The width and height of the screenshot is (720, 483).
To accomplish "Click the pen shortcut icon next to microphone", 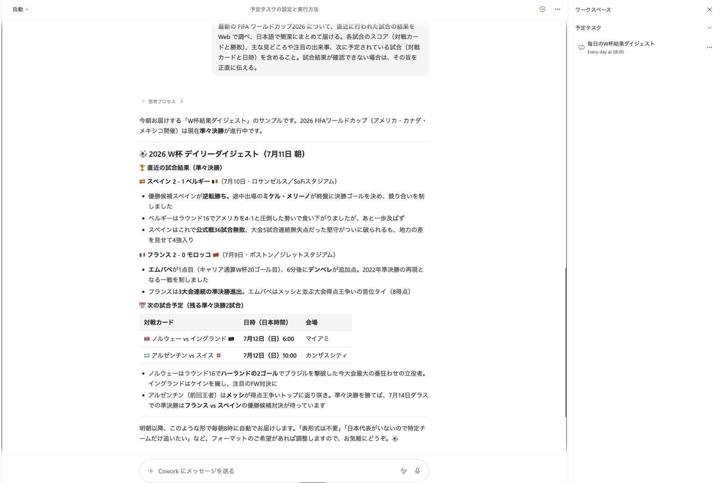I will (x=404, y=471).
